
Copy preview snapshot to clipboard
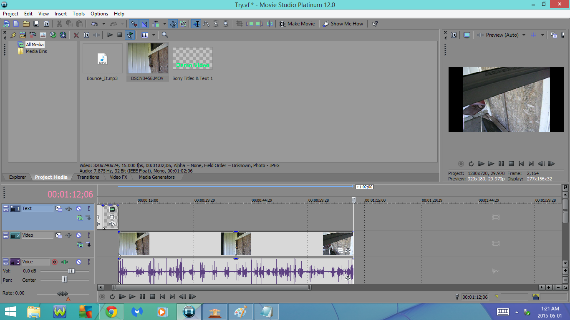(554, 35)
